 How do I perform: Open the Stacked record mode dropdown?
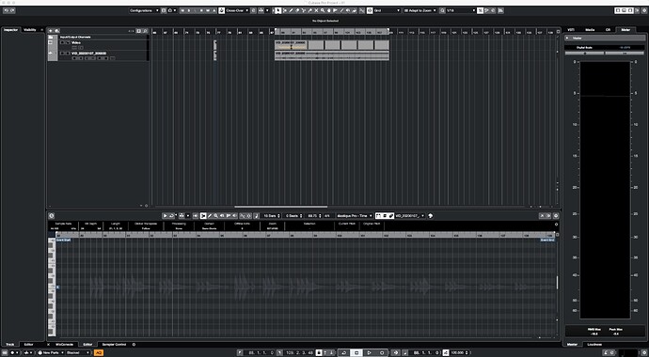point(78,352)
